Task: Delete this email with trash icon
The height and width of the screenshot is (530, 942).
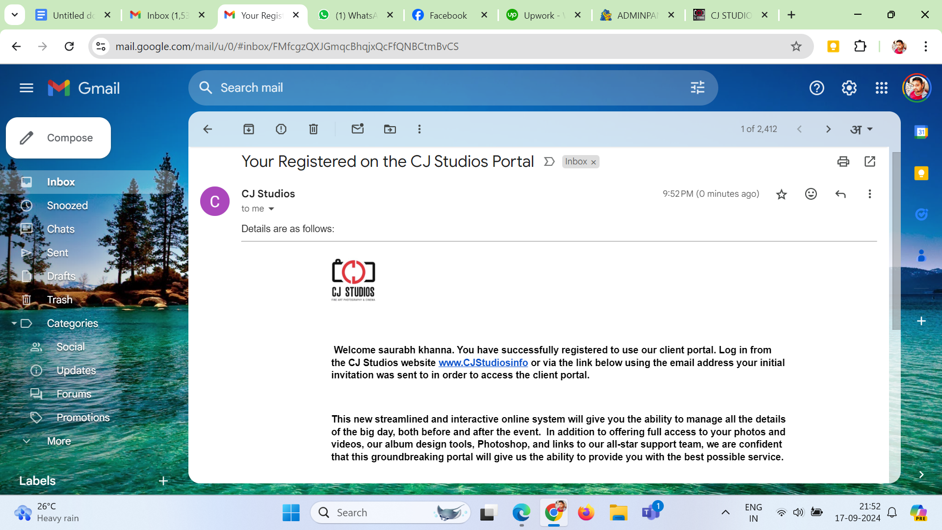Action: click(x=314, y=129)
